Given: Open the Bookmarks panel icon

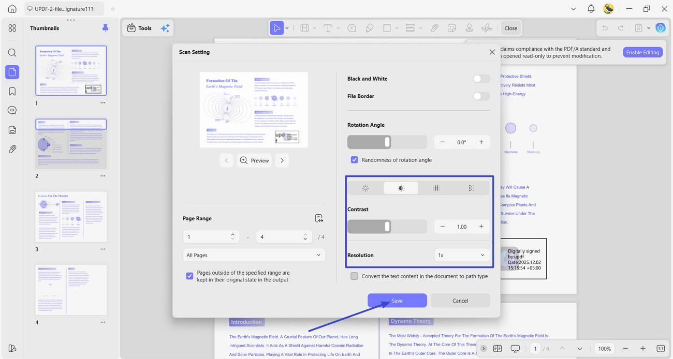Looking at the screenshot, I should (12, 92).
